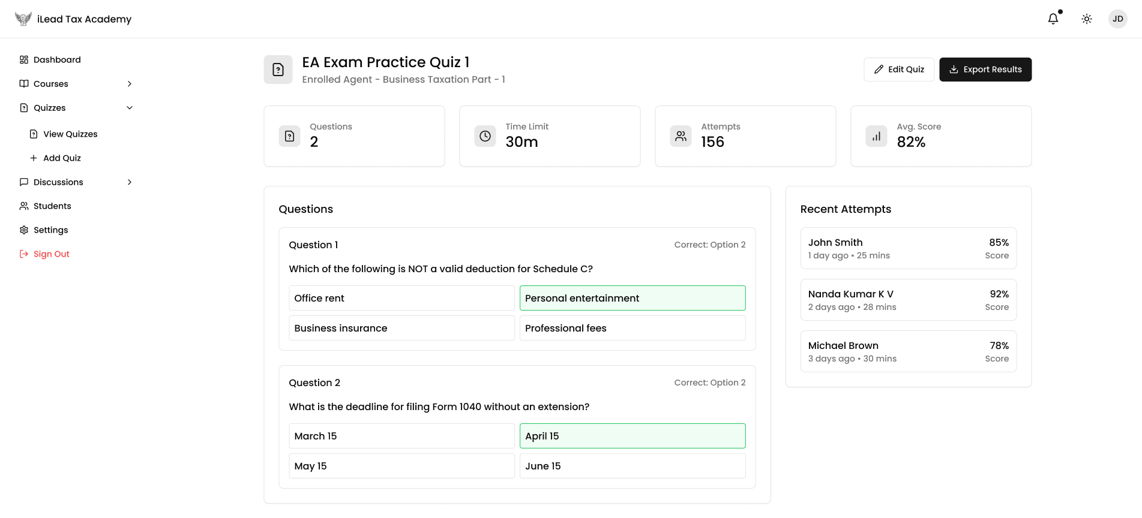
Task: Click the Sign Out link
Action: pyautogui.click(x=51, y=254)
